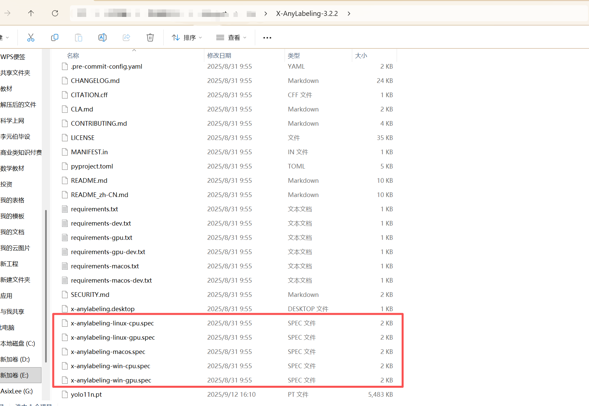Viewport: 589px width, 406px height.
Task: Open 本地磁盘 (C:) in the sidebar
Action: tap(18, 344)
